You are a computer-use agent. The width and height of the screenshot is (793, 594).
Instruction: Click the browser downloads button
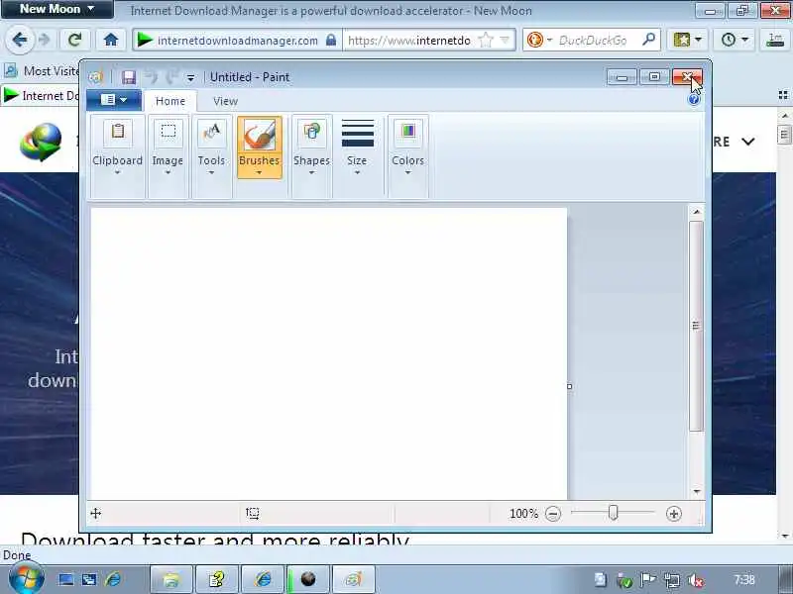coord(775,40)
